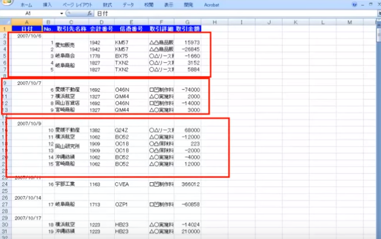This screenshot has width=381, height=239.
Task: Open the ホーム ribbon tab
Action: pos(26,5)
